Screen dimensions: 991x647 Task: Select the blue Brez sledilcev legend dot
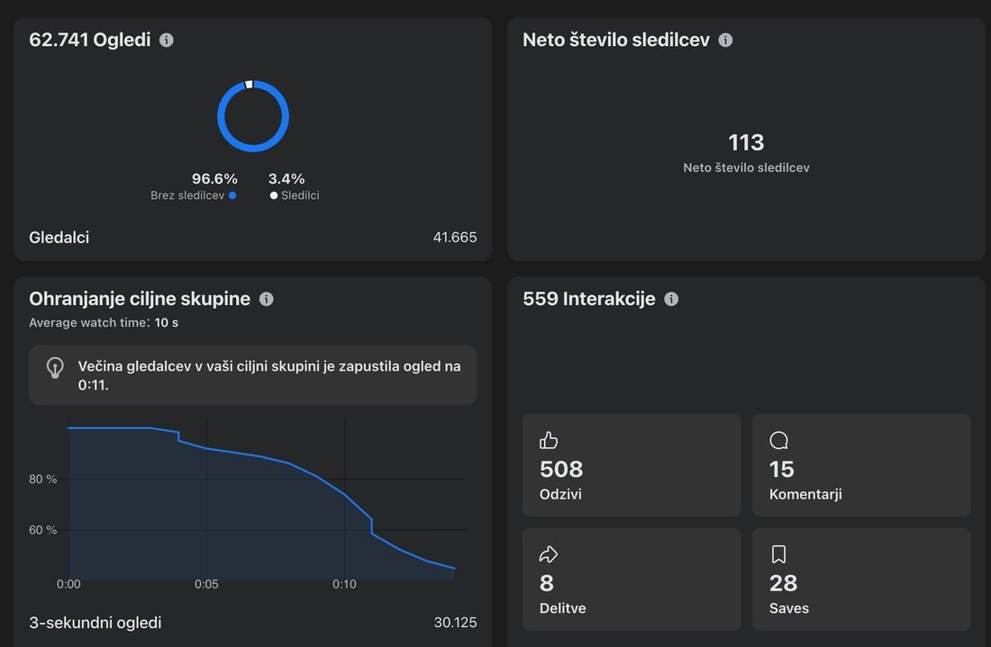pyautogui.click(x=232, y=195)
